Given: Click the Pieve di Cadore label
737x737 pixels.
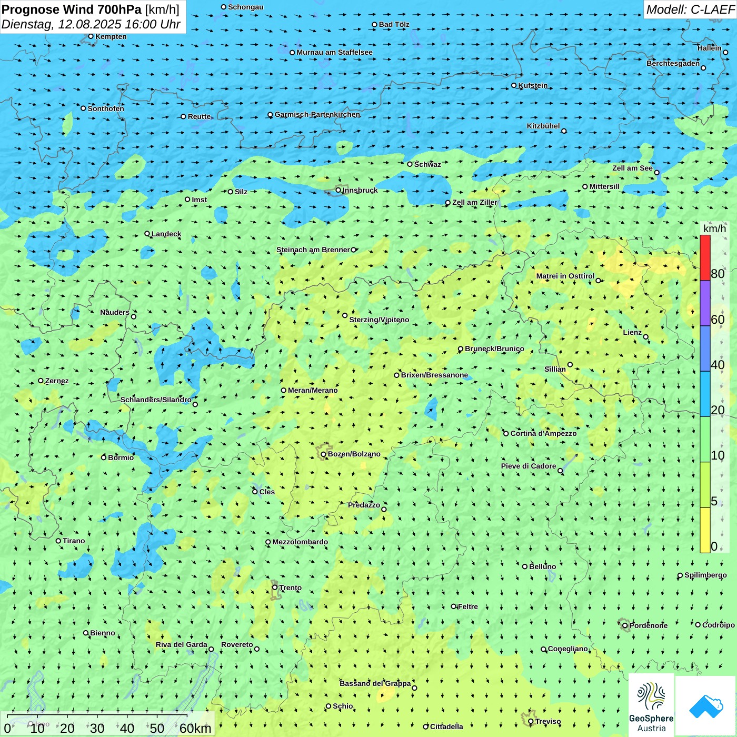Looking at the screenshot, I should pyautogui.click(x=529, y=466).
